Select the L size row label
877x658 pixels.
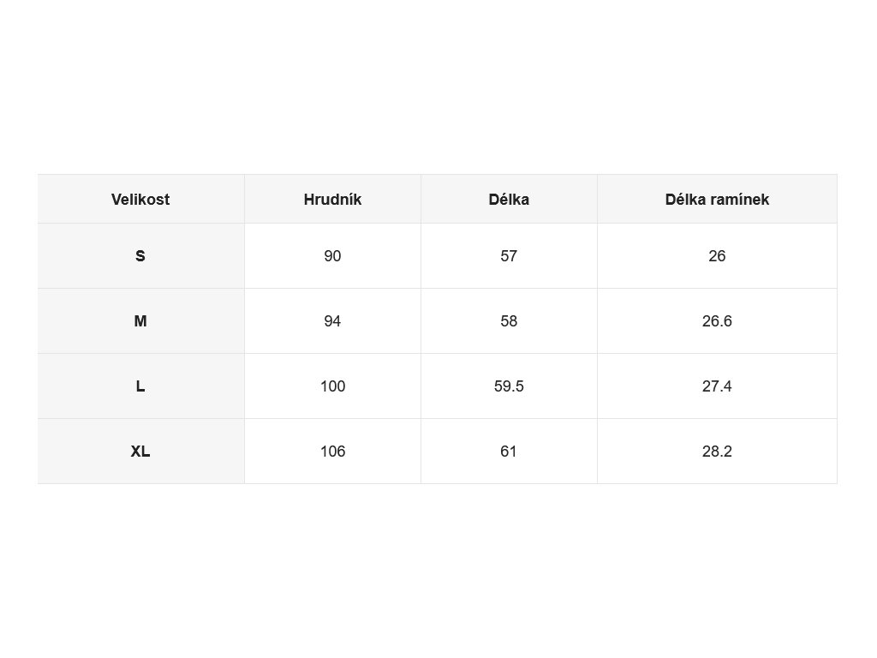point(140,386)
